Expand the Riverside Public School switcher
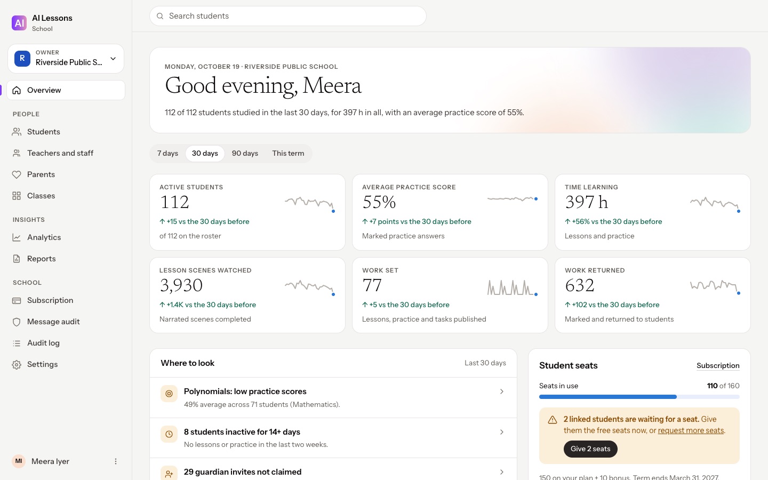Image resolution: width=768 pixels, height=480 pixels. coord(66,58)
